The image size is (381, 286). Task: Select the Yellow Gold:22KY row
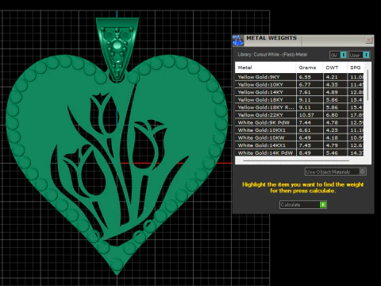click(299, 115)
